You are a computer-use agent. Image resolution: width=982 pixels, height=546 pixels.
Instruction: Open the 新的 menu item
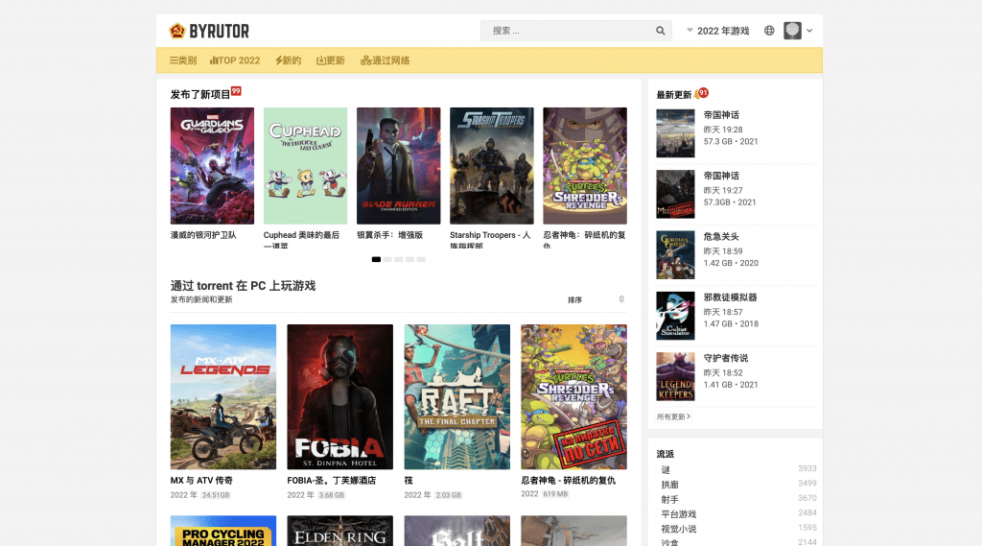[x=288, y=60]
